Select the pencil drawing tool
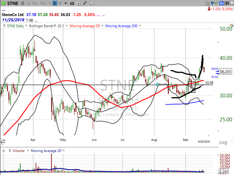234x175 pixels. pyautogui.click(x=84, y=3)
